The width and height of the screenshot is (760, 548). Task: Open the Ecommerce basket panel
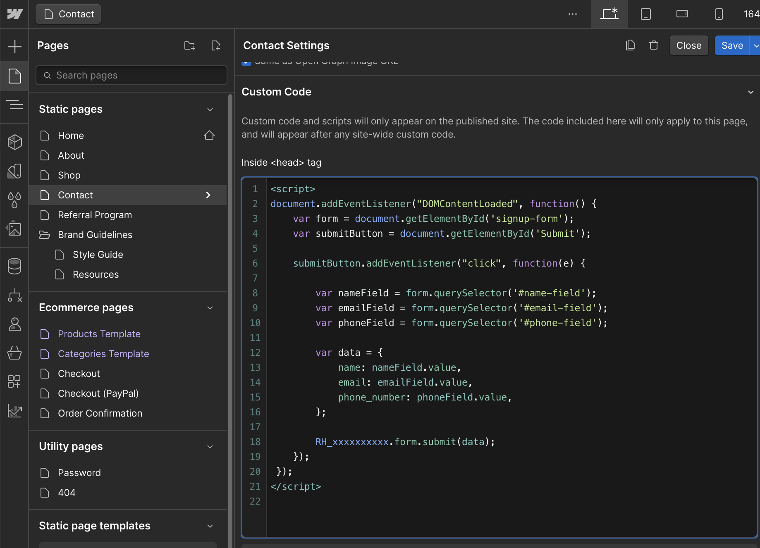click(x=14, y=353)
